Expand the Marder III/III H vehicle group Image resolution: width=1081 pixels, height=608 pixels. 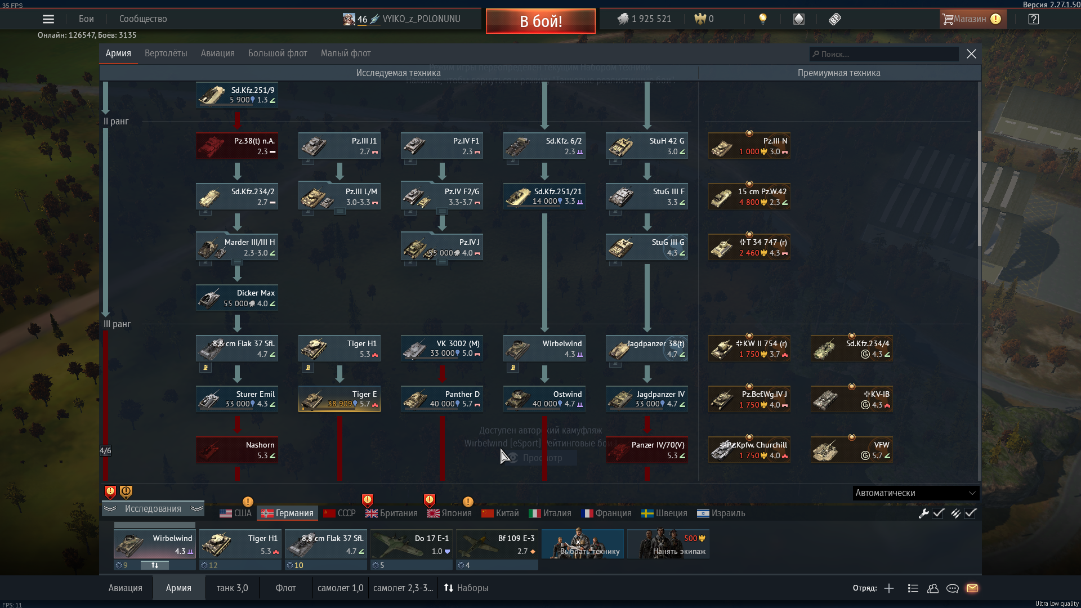tap(237, 262)
